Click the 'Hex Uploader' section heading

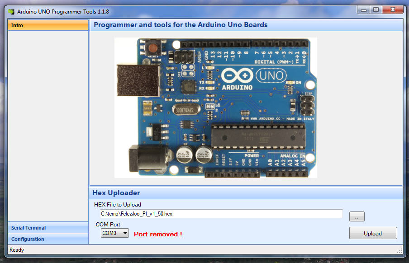[116, 193]
